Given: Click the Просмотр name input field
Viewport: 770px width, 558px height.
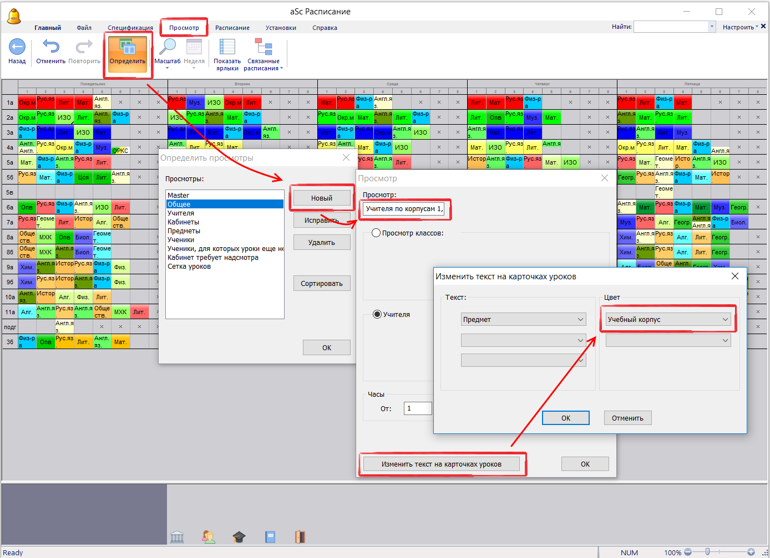Looking at the screenshot, I should pos(404,209).
